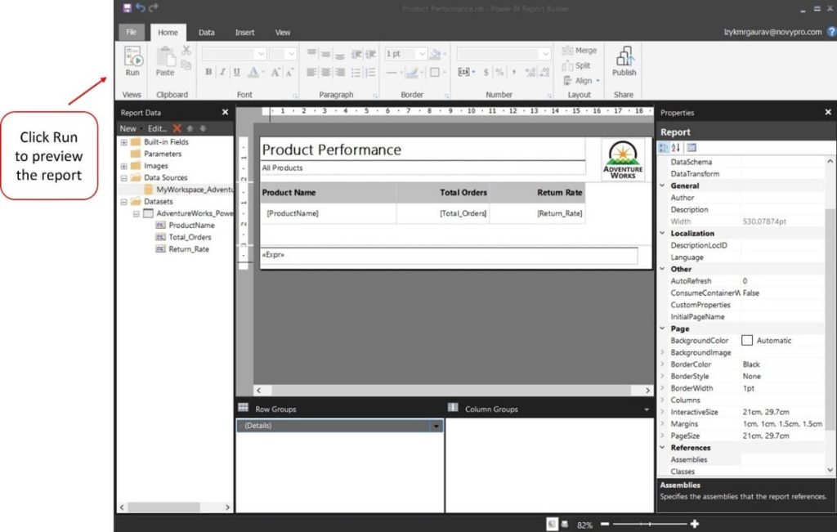Click Merge in Layout group
Image resolution: width=837 pixels, height=532 pixels.
click(580, 50)
